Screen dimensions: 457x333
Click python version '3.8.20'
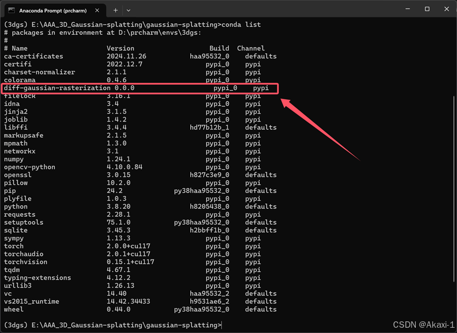[x=119, y=207]
